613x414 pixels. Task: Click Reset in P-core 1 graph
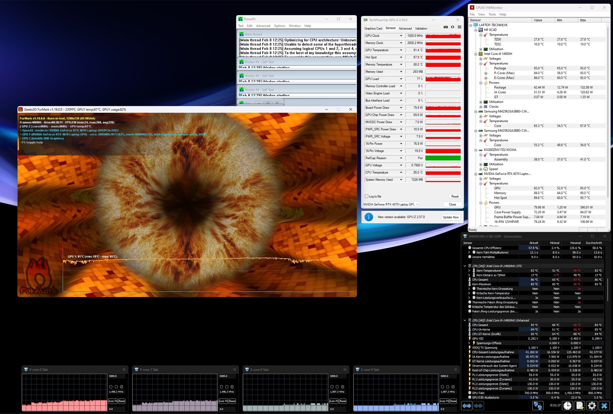232,401
